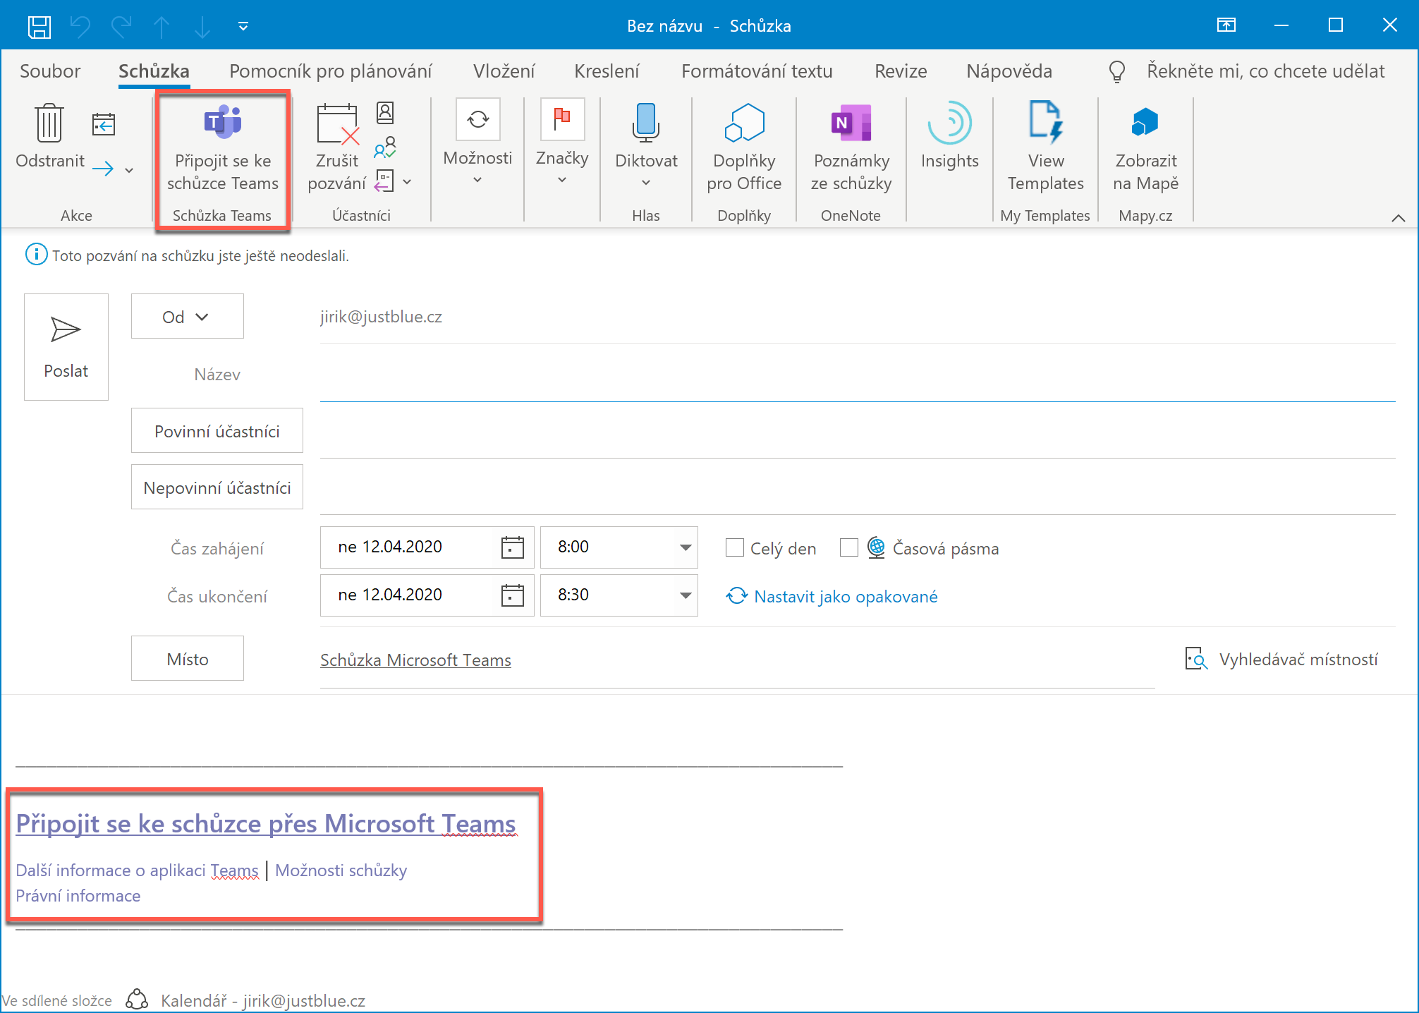
Task: Switch to Pomocník pro plánování tab
Action: pyautogui.click(x=330, y=71)
